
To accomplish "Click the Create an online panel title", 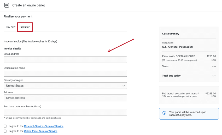I will 28,5.
